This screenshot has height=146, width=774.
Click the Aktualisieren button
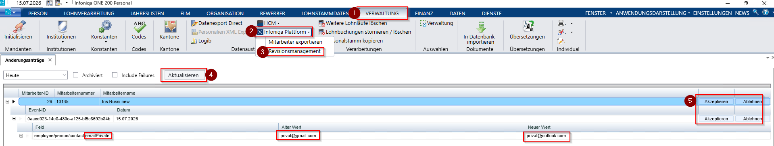tap(184, 75)
